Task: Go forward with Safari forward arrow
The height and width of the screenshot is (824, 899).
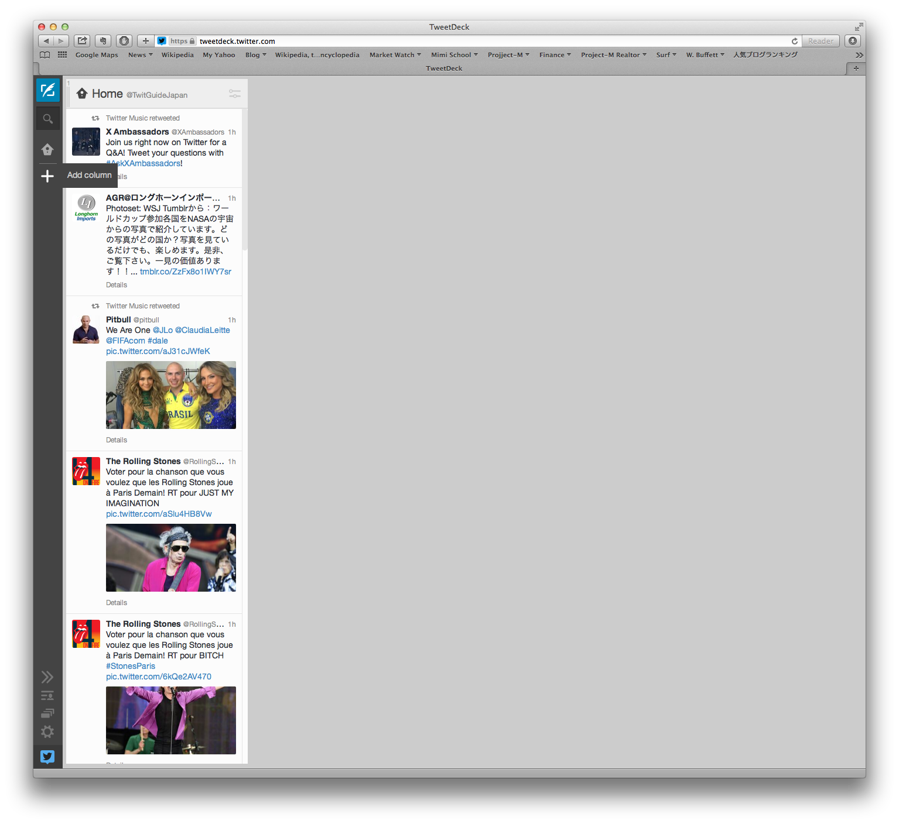Action: tap(61, 41)
